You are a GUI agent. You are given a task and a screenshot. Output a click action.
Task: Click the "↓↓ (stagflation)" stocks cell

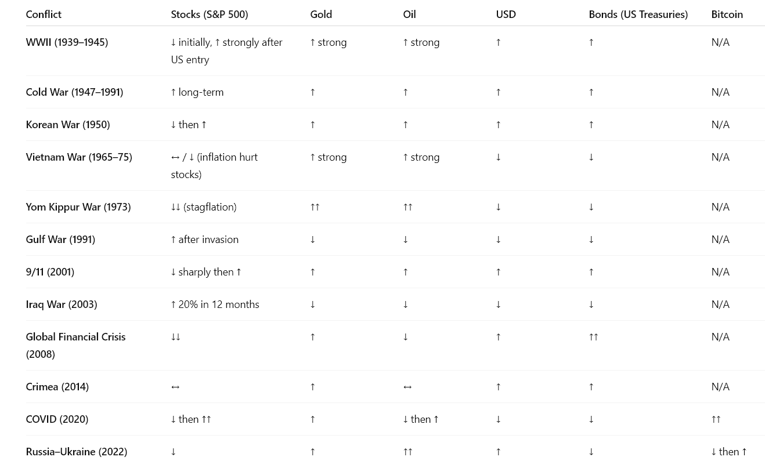click(203, 207)
